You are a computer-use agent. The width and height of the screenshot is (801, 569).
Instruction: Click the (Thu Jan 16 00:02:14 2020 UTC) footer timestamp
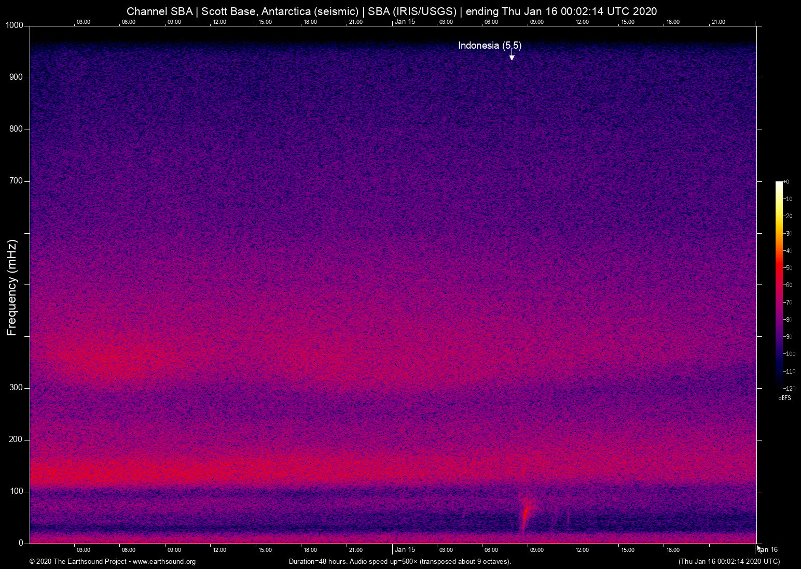coord(729,562)
